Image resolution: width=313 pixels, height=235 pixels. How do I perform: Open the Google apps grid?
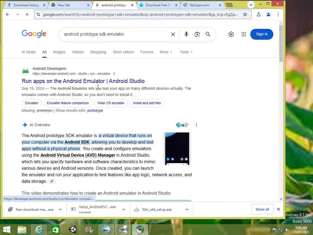point(243,34)
